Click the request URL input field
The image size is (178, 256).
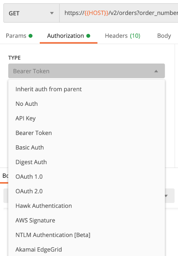(119, 13)
